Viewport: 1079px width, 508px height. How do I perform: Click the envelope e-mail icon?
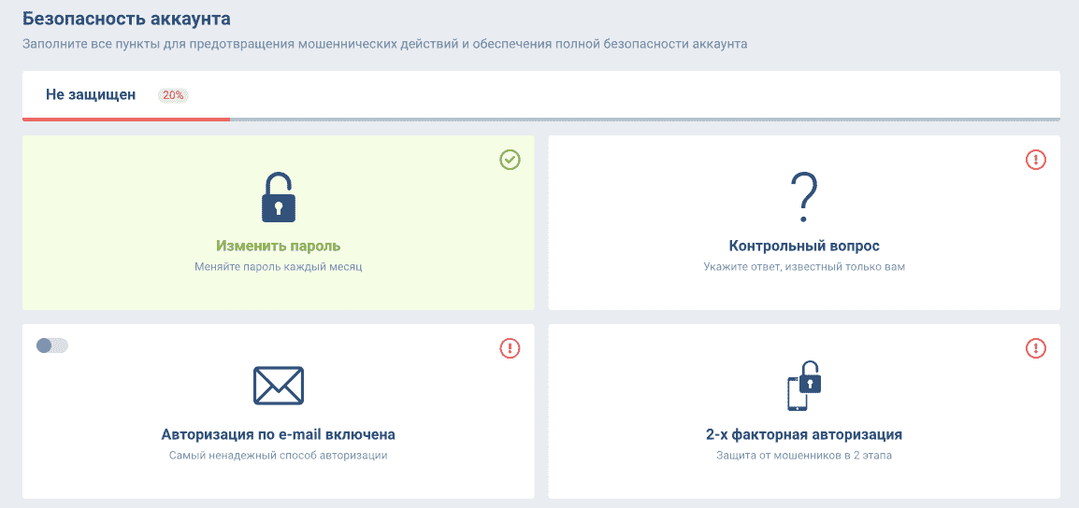click(278, 386)
